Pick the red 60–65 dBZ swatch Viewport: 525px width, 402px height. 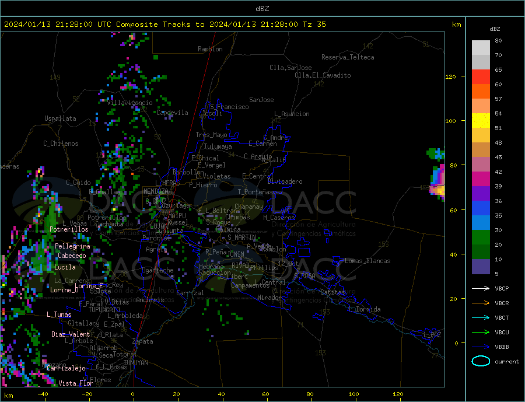pos(481,76)
